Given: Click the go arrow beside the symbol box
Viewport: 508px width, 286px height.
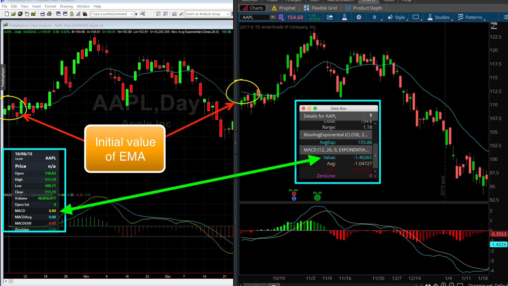Looking at the screenshot, I should pyautogui.click(x=137, y=14).
